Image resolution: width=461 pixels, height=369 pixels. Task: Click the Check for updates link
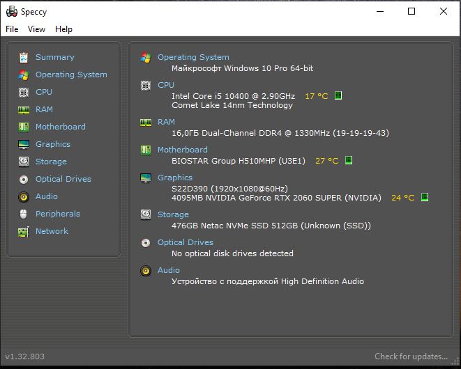pyautogui.click(x=411, y=356)
